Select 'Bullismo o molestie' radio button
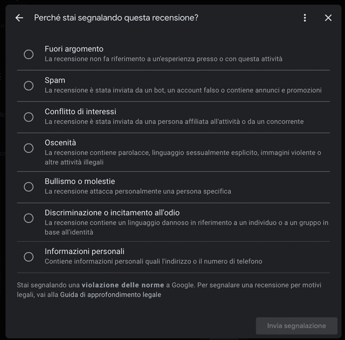 [x=29, y=186]
